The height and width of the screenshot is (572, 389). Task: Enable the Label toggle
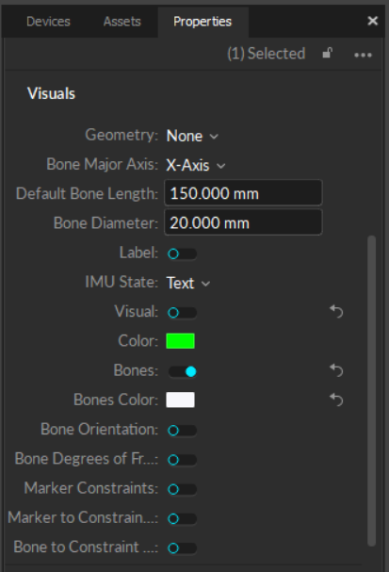182,253
